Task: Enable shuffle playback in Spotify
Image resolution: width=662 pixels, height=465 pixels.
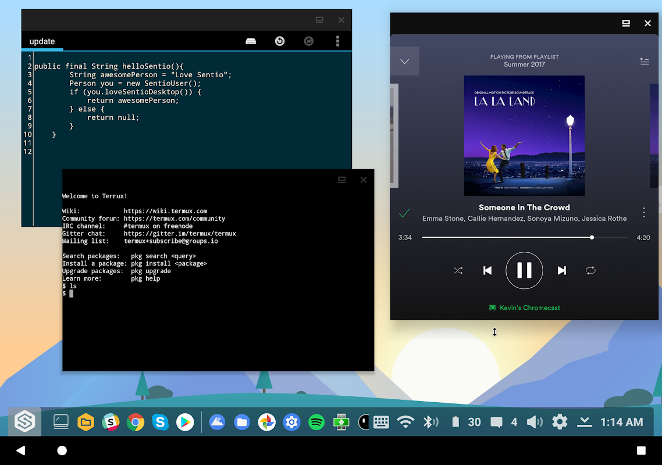Action: pos(458,270)
